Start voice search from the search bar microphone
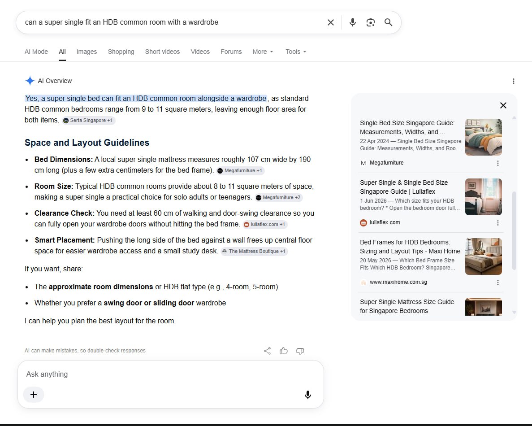 click(x=353, y=22)
